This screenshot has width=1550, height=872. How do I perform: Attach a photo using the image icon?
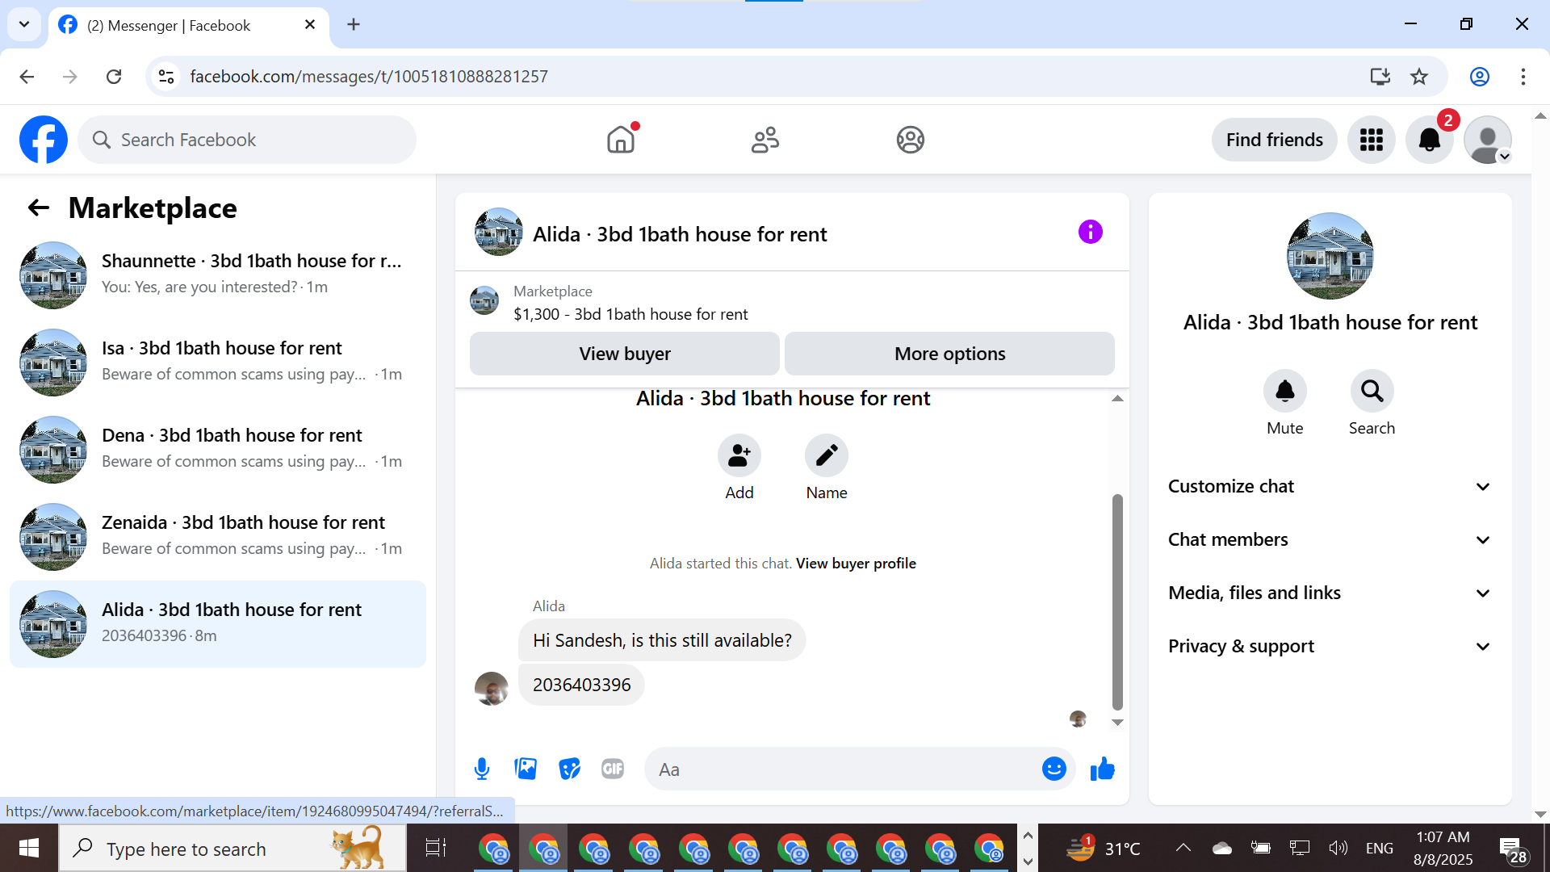(x=526, y=769)
